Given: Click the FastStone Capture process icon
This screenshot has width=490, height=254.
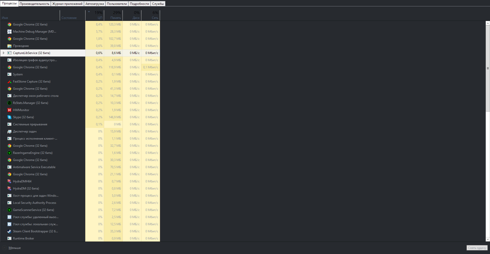Looking at the screenshot, I should [9, 82].
